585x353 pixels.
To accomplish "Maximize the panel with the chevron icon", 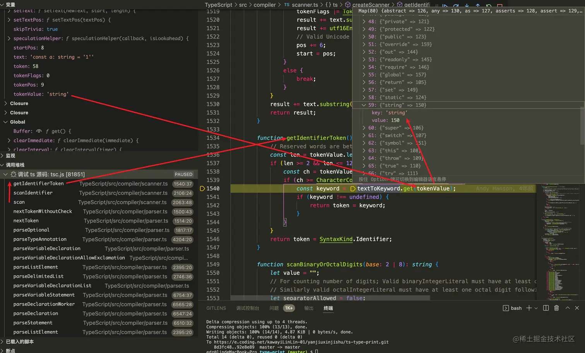I will point(568,308).
